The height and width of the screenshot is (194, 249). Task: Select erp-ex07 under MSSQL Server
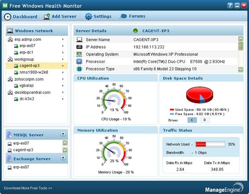pyautogui.click(x=21, y=143)
